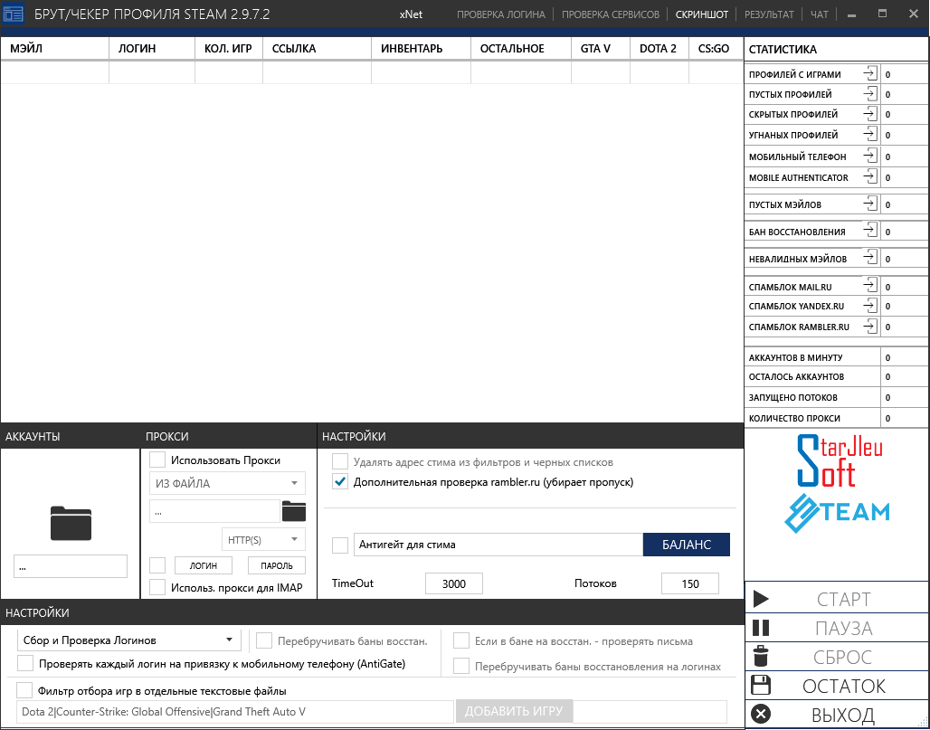Click the accounts file path field
This screenshot has width=930, height=730.
click(x=71, y=566)
